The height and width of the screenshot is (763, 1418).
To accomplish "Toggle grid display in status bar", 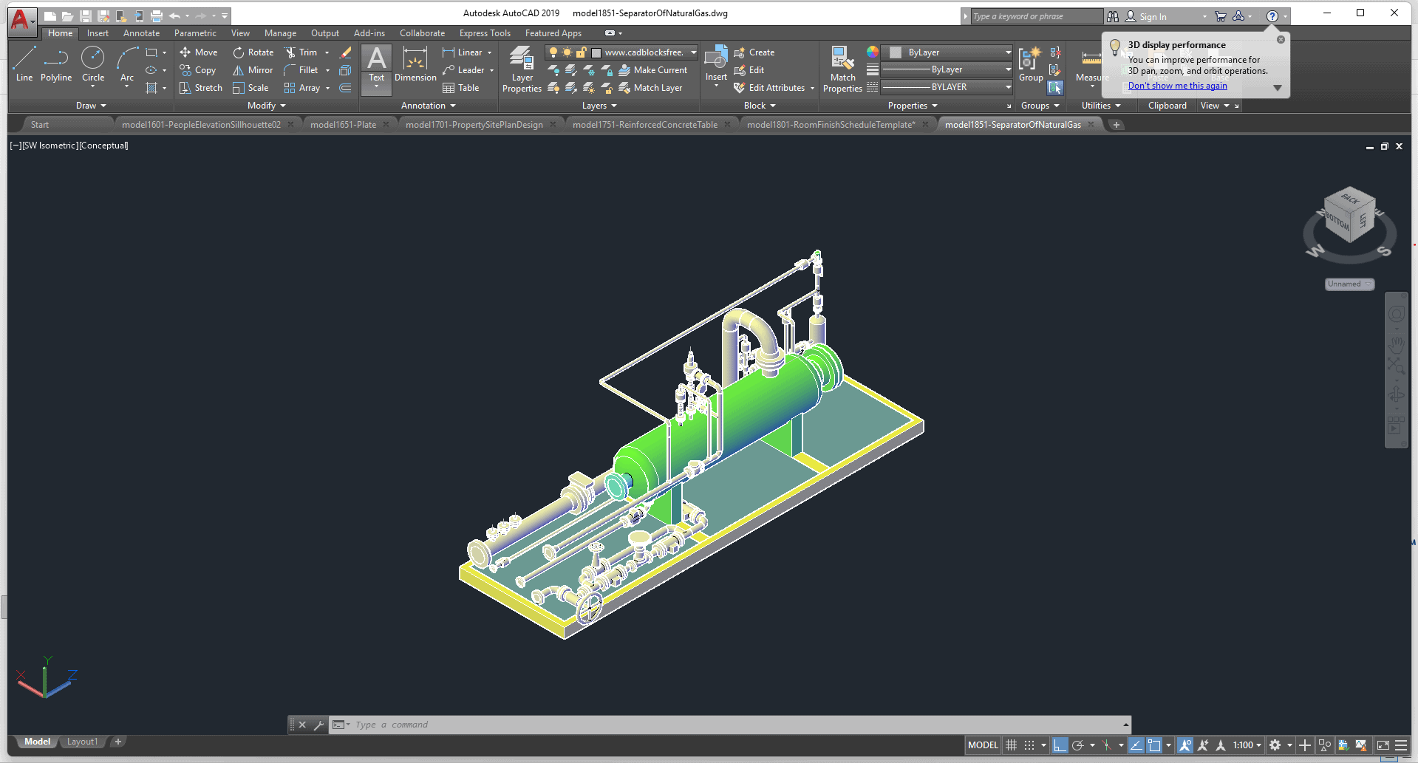I will (x=1012, y=745).
